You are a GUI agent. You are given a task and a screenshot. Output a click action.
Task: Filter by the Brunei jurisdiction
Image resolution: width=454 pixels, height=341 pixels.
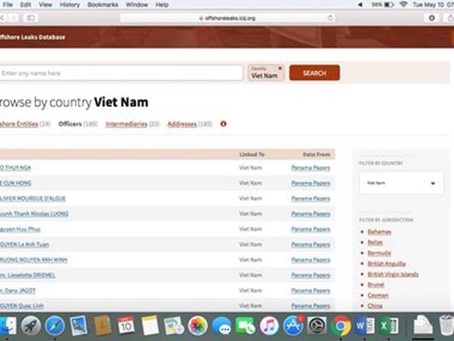click(376, 285)
